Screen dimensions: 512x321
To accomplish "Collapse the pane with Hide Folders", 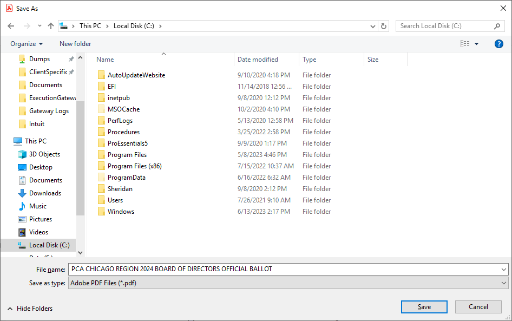I will (x=30, y=309).
